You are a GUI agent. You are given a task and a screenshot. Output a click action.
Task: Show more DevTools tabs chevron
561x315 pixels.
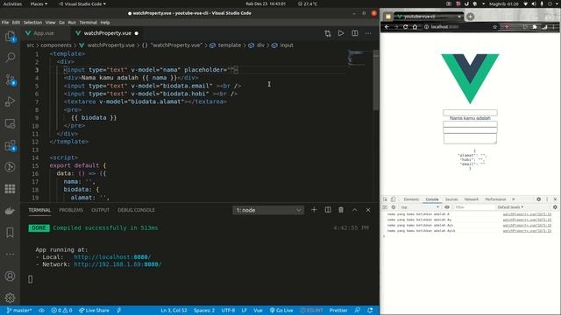point(514,199)
